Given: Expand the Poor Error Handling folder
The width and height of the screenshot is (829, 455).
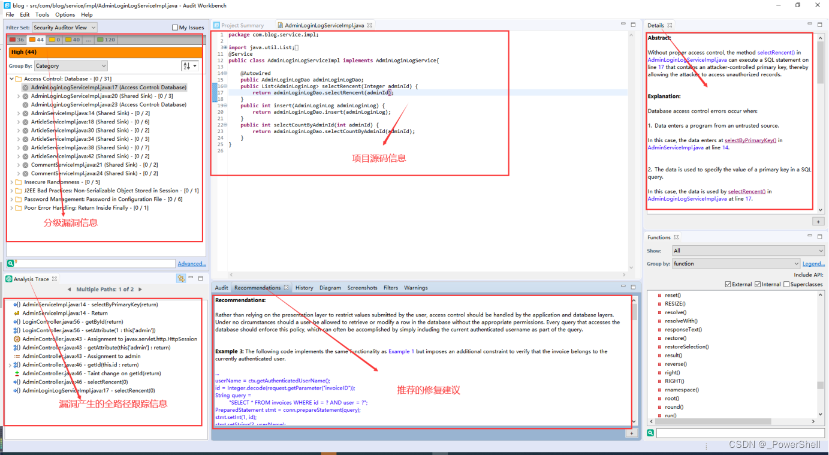Looking at the screenshot, I should tap(11, 208).
